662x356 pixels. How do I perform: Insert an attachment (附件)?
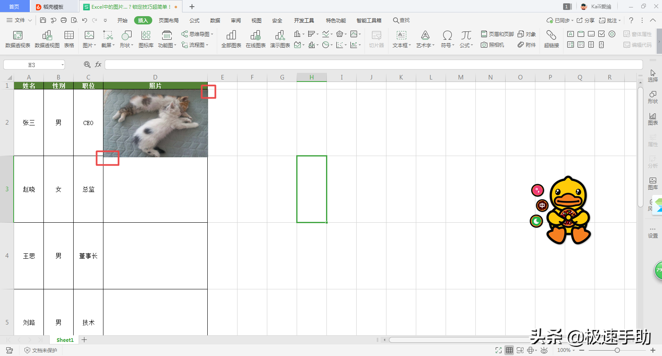(527, 45)
